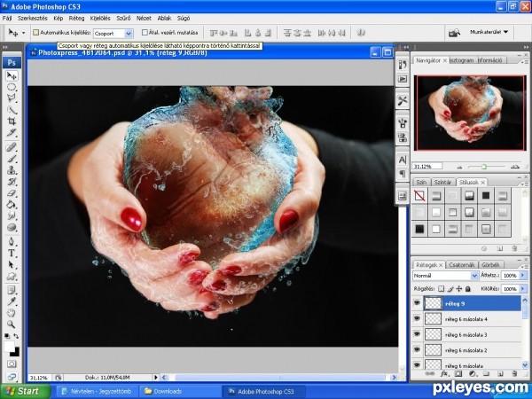The height and width of the screenshot is (399, 532).
Task: Open the Kitöltés fill slider arrow
Action: pos(522,289)
